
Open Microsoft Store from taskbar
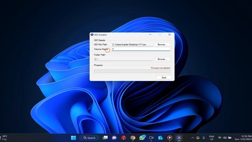pos(160,138)
